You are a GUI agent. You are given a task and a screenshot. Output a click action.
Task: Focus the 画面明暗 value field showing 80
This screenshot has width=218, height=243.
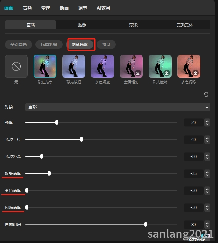point(194,225)
